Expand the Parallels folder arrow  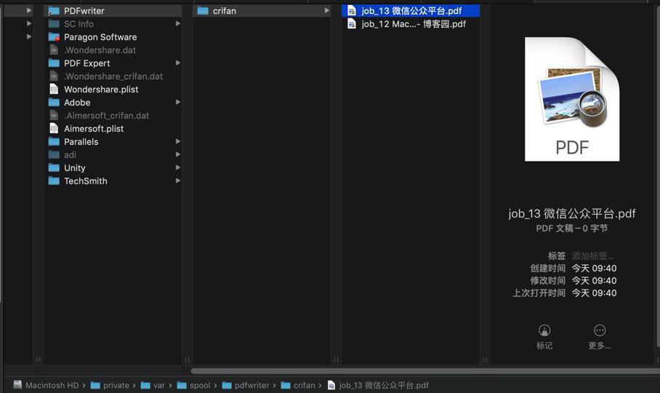(178, 141)
